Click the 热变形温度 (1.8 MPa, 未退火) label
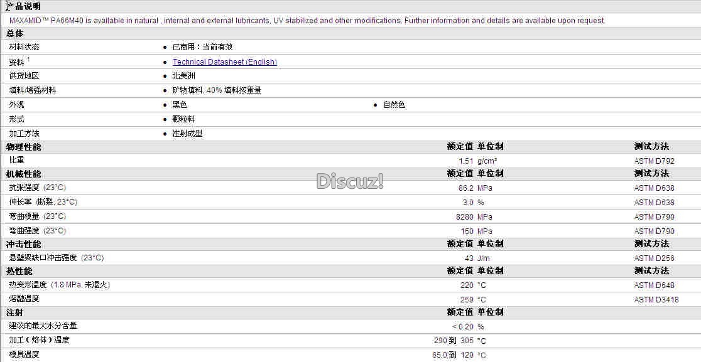This screenshot has width=701, height=362. pos(60,284)
